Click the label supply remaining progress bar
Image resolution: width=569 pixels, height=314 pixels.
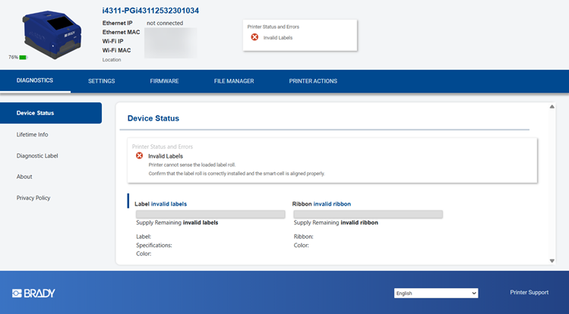pos(210,214)
